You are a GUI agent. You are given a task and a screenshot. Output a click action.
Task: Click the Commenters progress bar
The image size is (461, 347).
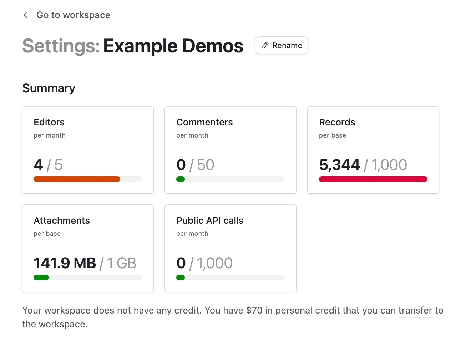click(x=230, y=179)
